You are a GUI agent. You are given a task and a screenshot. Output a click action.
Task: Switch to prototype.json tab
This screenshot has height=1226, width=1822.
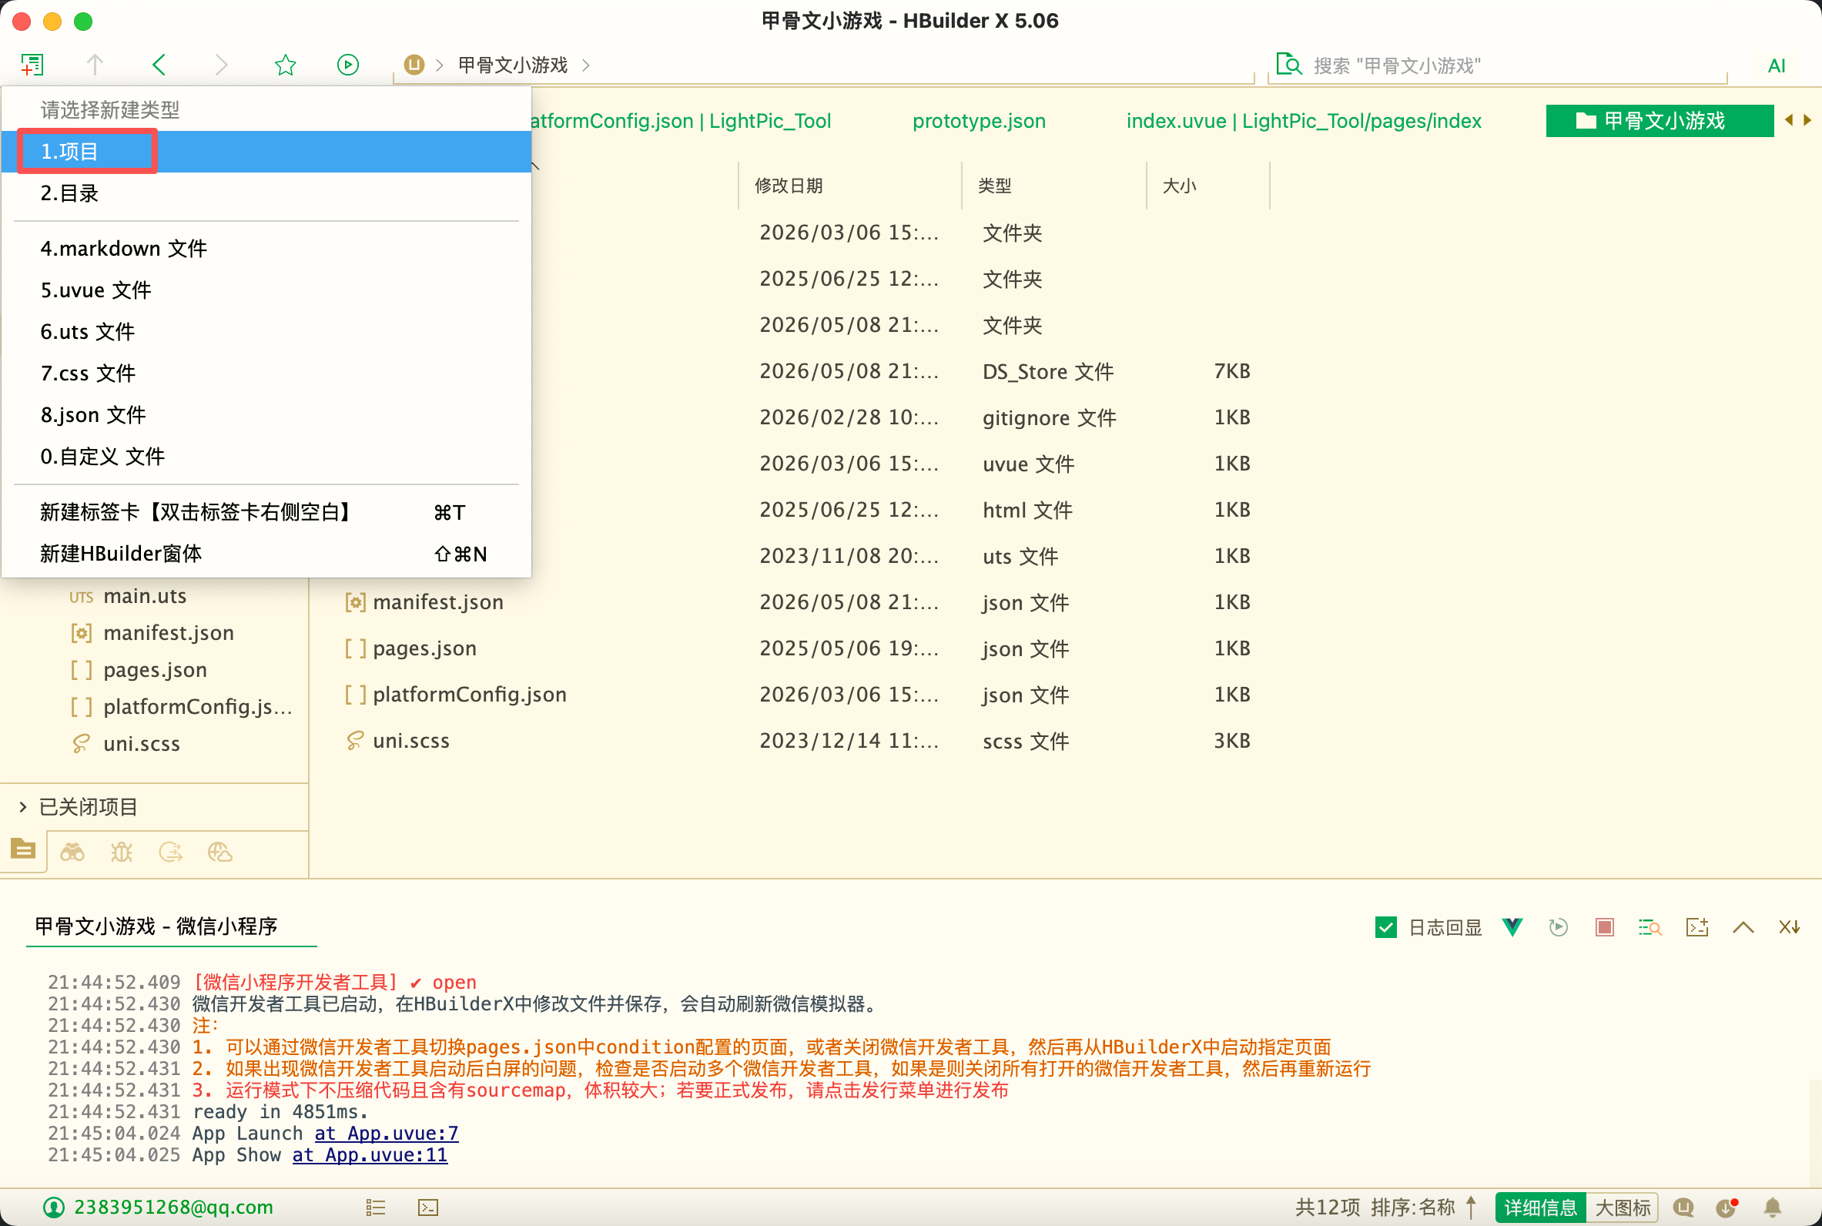pyautogui.click(x=979, y=121)
